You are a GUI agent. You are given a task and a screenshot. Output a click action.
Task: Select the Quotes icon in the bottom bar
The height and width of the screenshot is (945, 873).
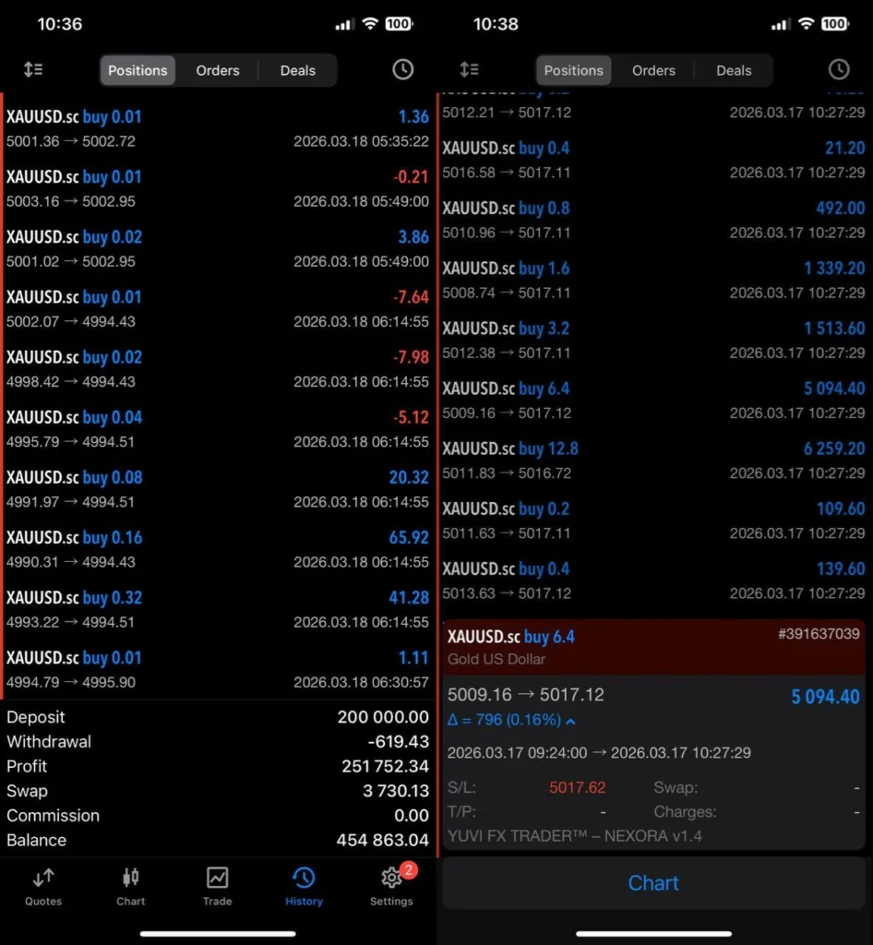pyautogui.click(x=42, y=886)
